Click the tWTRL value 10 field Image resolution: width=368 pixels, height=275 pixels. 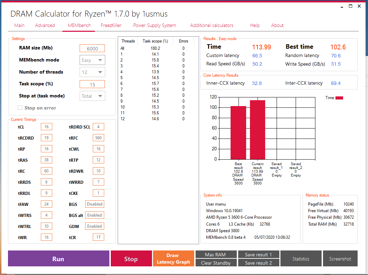tap(46, 226)
